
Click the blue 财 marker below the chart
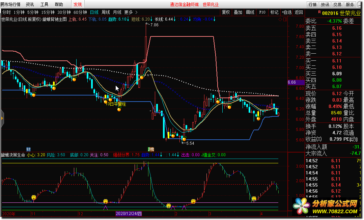click(28, 149)
